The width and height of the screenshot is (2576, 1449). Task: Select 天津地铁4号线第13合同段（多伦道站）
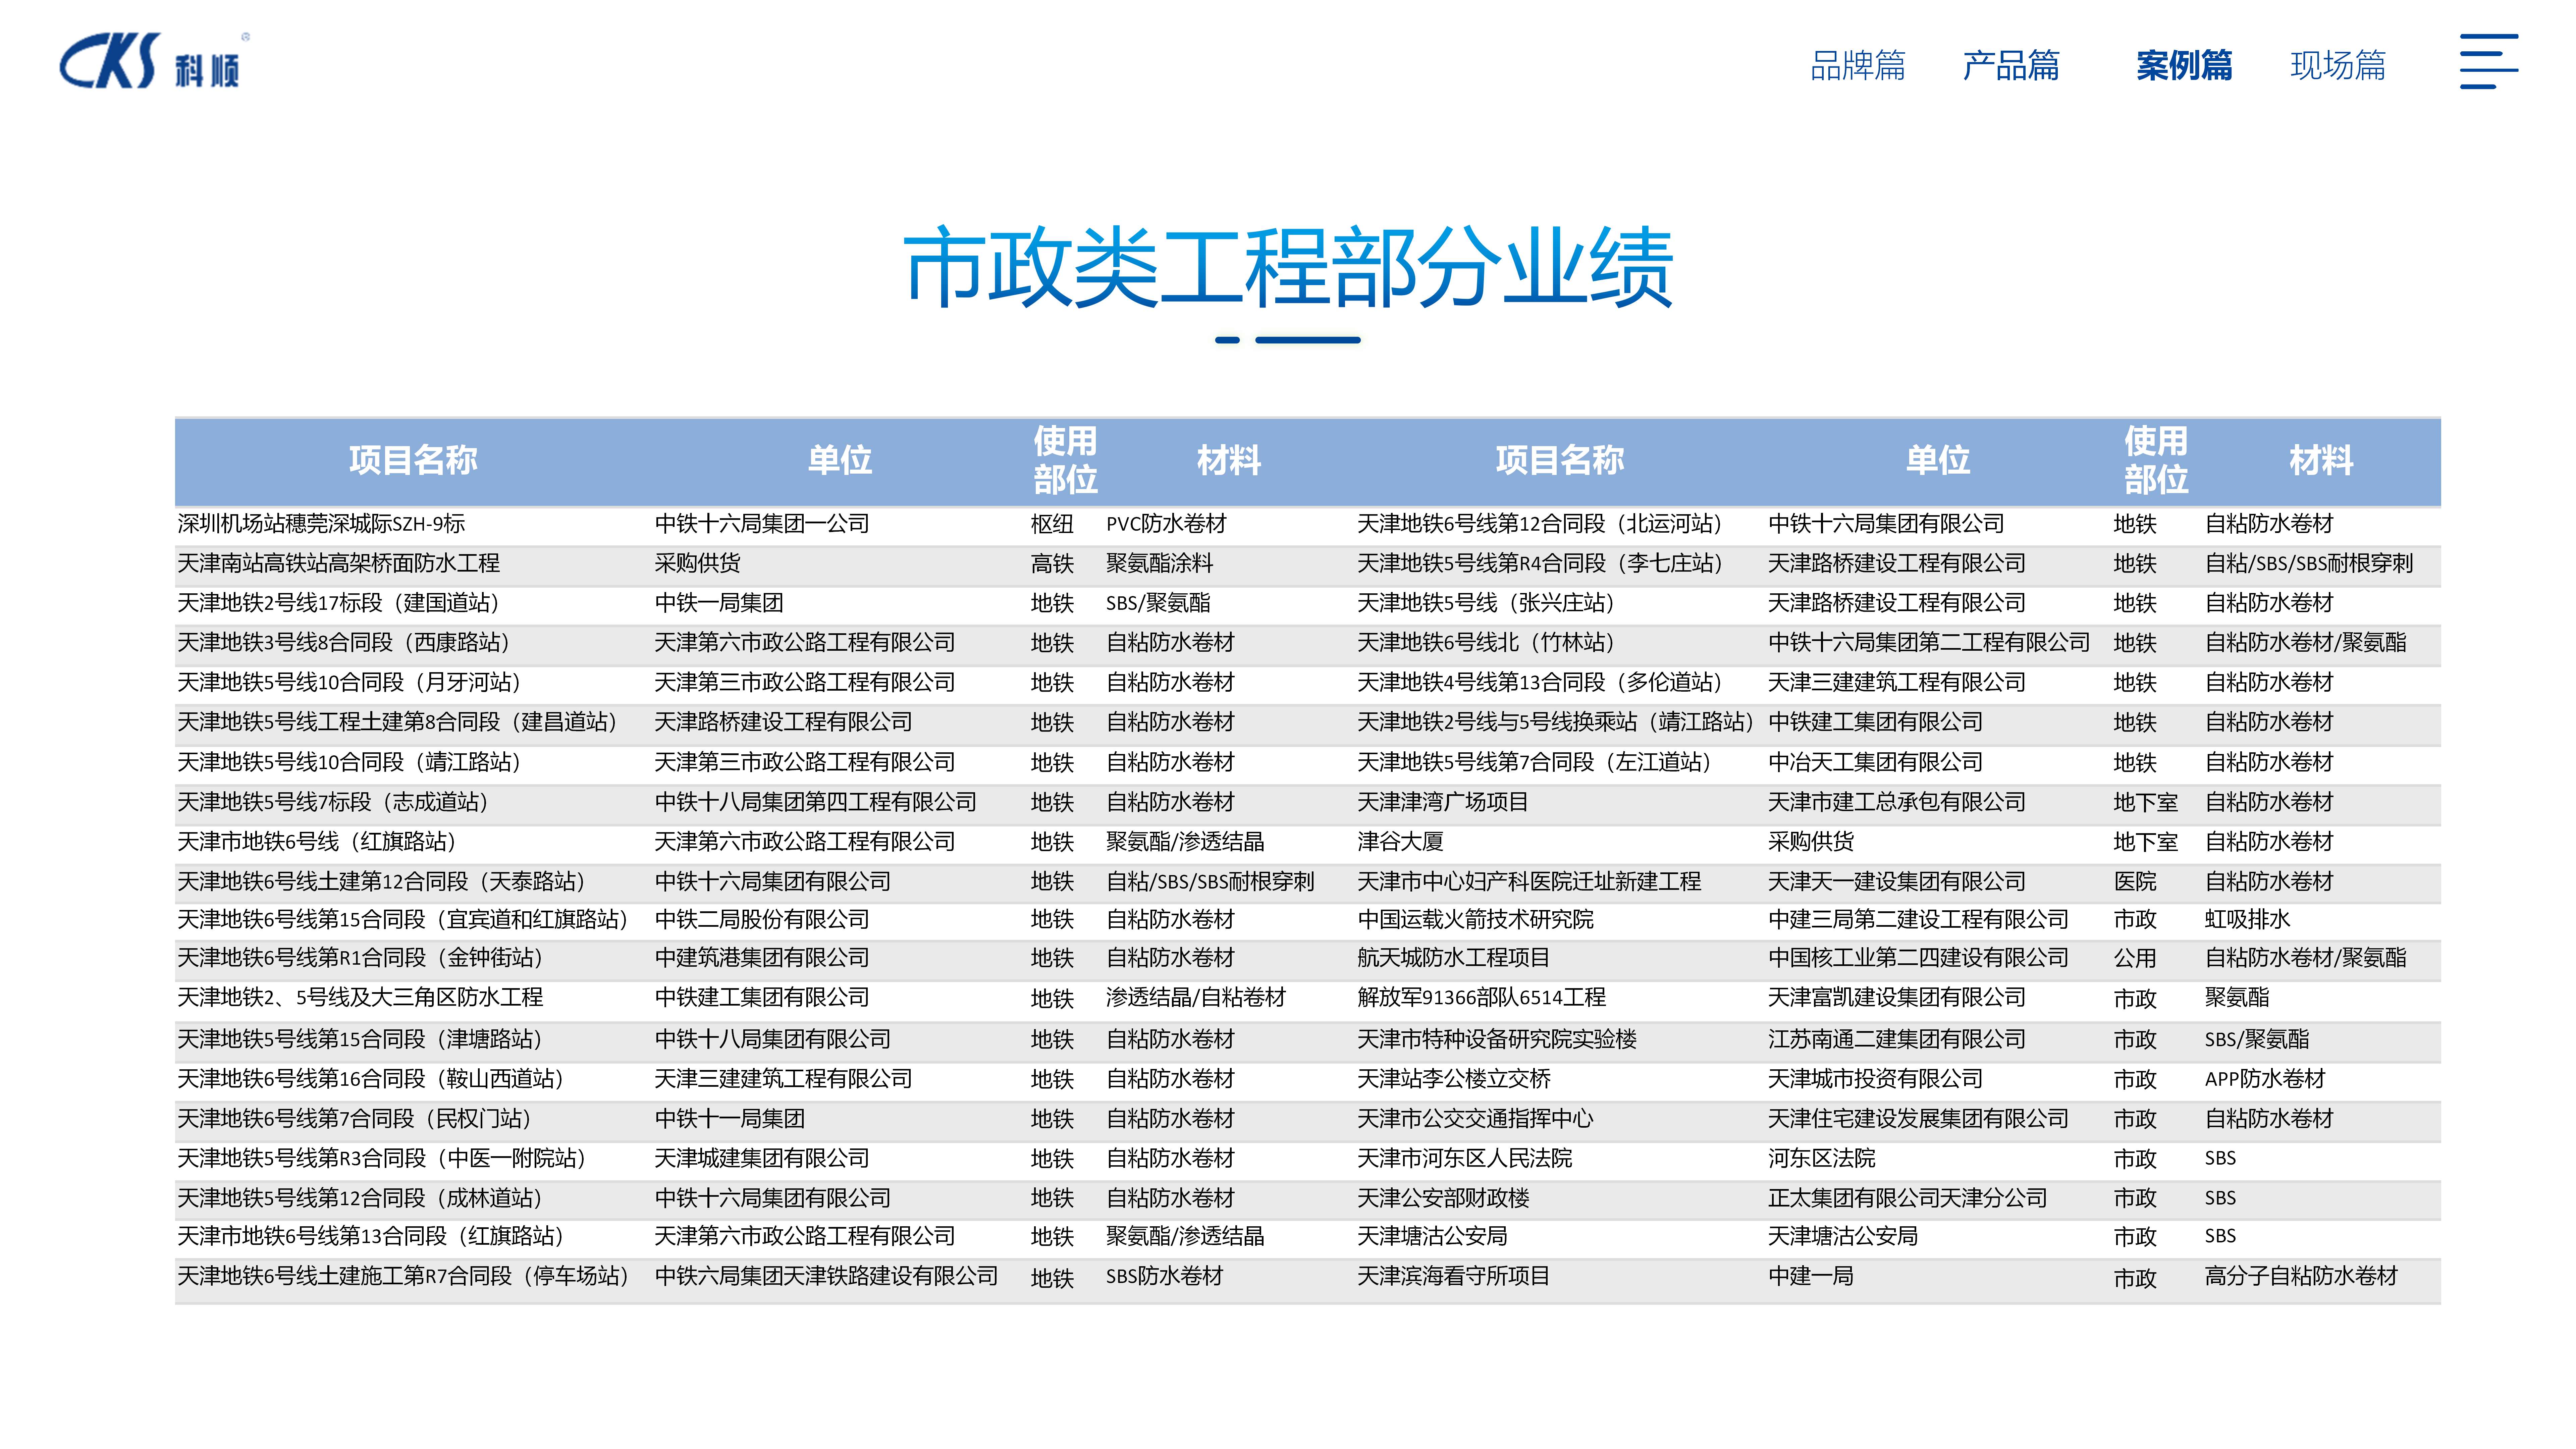1540,683
